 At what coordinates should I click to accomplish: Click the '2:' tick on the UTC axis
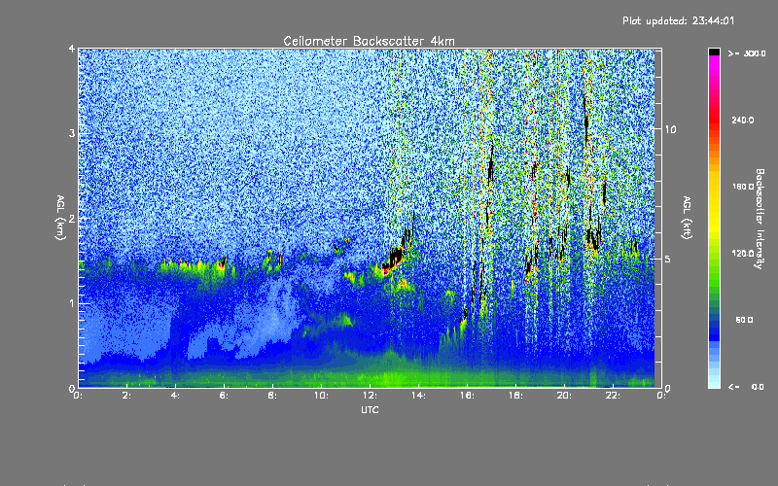click(127, 396)
